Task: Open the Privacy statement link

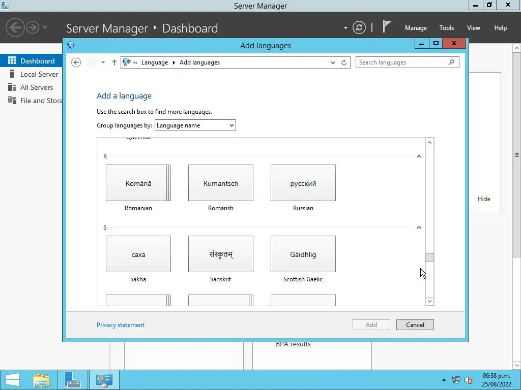Action: pyautogui.click(x=121, y=325)
